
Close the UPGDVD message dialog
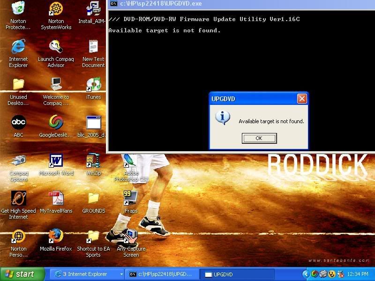(302, 98)
